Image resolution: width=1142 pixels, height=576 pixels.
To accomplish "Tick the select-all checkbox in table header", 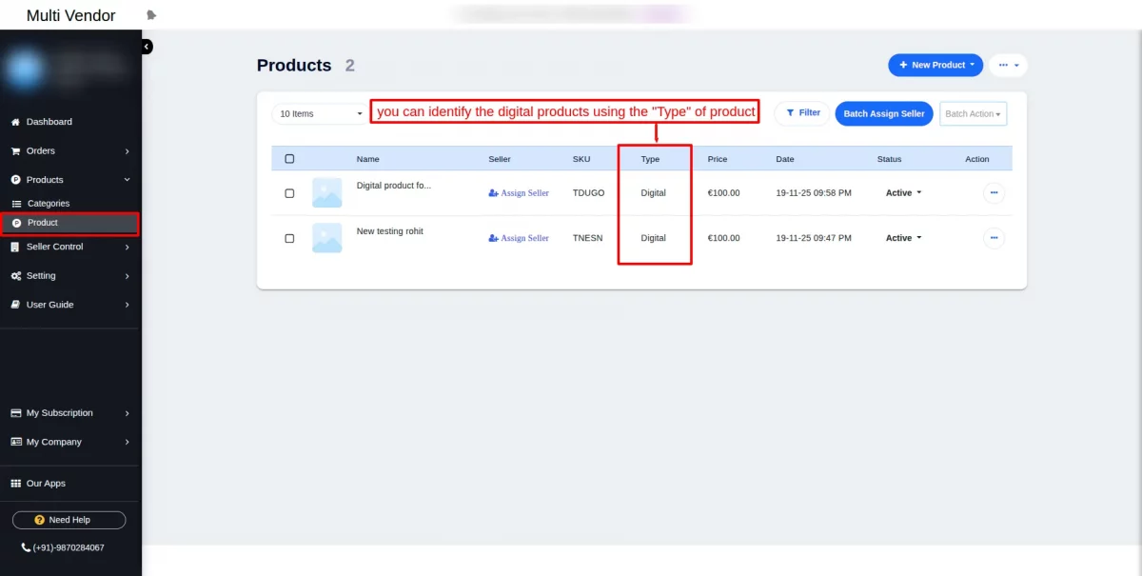I will click(289, 159).
